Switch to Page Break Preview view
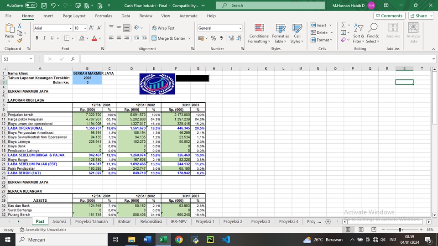 (374, 230)
